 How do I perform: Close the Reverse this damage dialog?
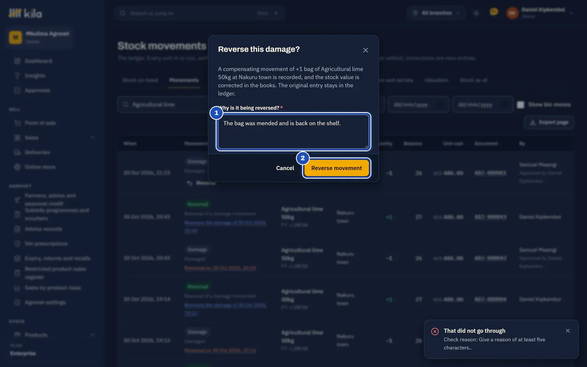coord(366,50)
